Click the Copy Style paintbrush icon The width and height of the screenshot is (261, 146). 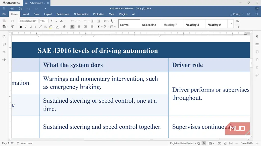13,27
